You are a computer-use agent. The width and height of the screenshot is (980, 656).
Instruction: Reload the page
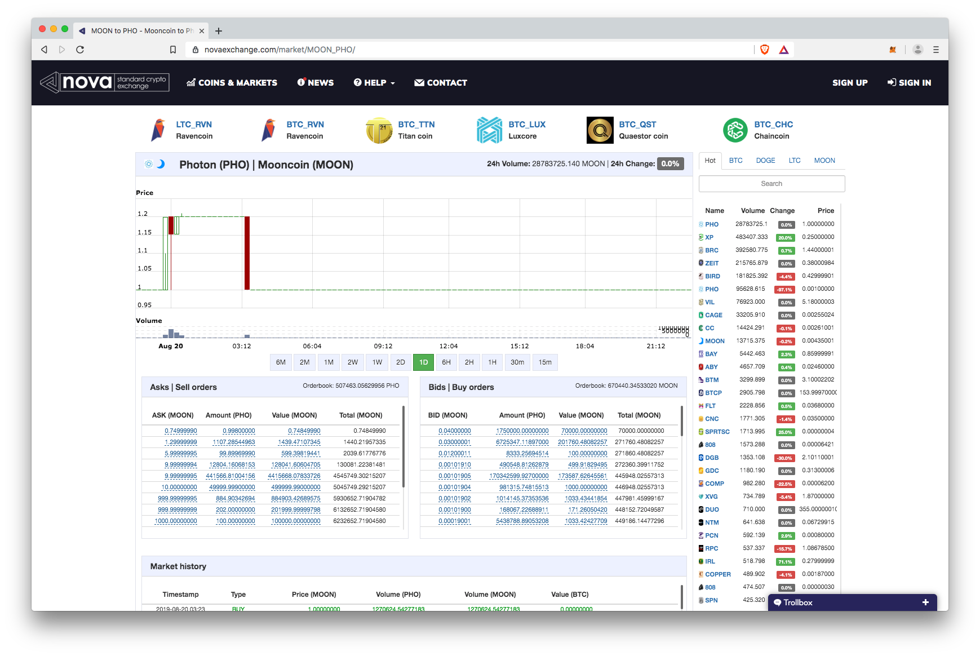pyautogui.click(x=80, y=50)
